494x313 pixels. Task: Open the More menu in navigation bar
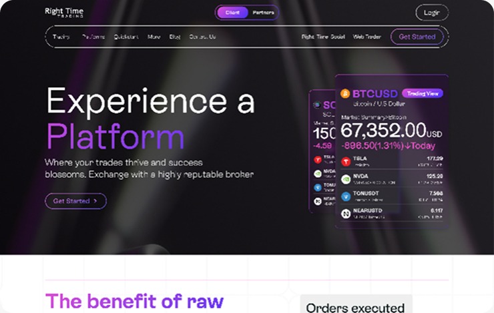(x=154, y=37)
